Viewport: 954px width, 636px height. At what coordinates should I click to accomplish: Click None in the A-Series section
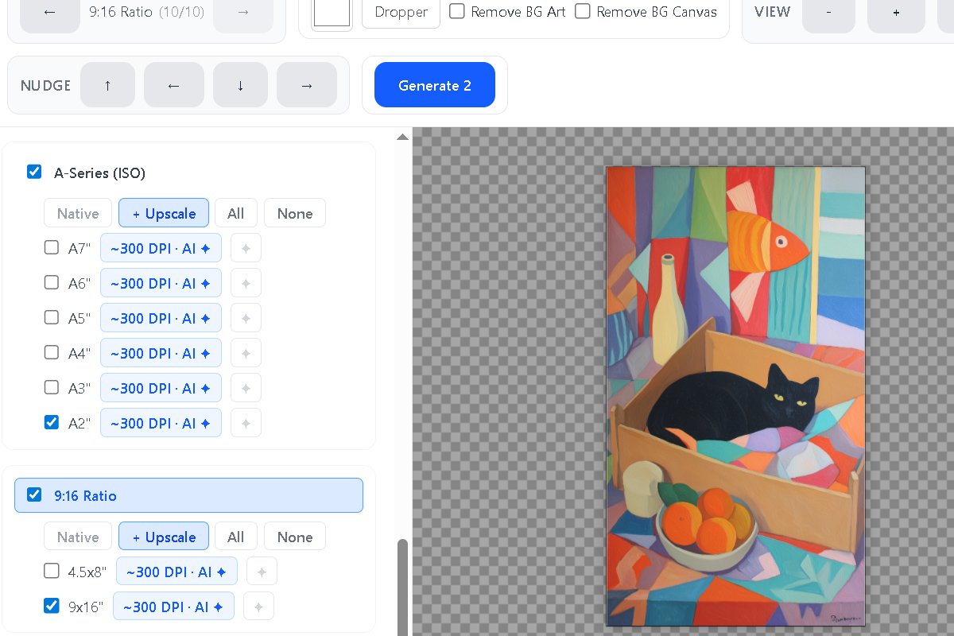295,213
